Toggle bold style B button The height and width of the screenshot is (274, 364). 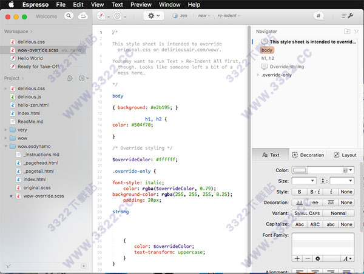tap(299, 192)
